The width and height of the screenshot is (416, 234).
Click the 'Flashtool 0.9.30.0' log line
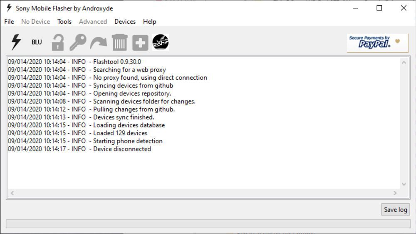pyautogui.click(x=74, y=62)
